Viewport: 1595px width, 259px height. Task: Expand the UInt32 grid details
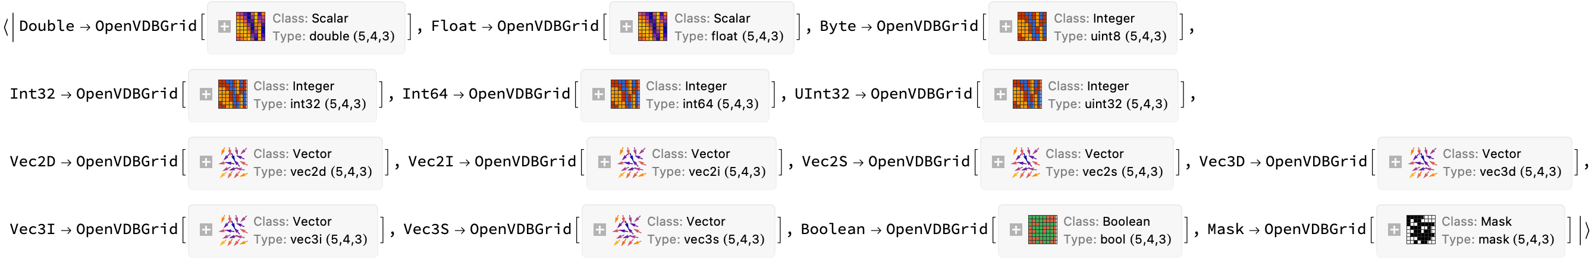tap(1000, 94)
